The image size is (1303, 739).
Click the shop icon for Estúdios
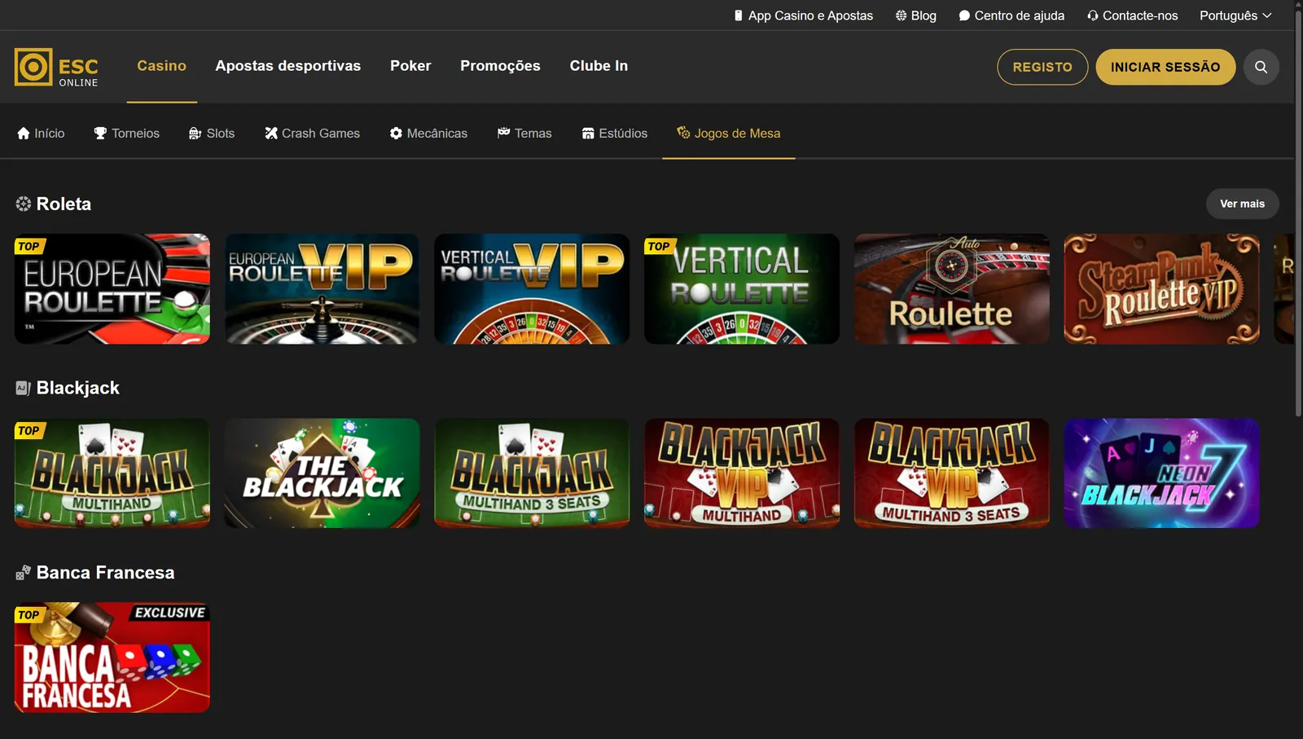[588, 133]
